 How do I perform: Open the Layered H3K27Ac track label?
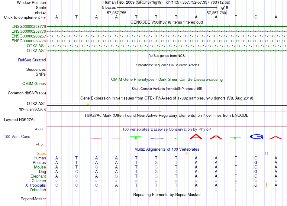click(20, 120)
